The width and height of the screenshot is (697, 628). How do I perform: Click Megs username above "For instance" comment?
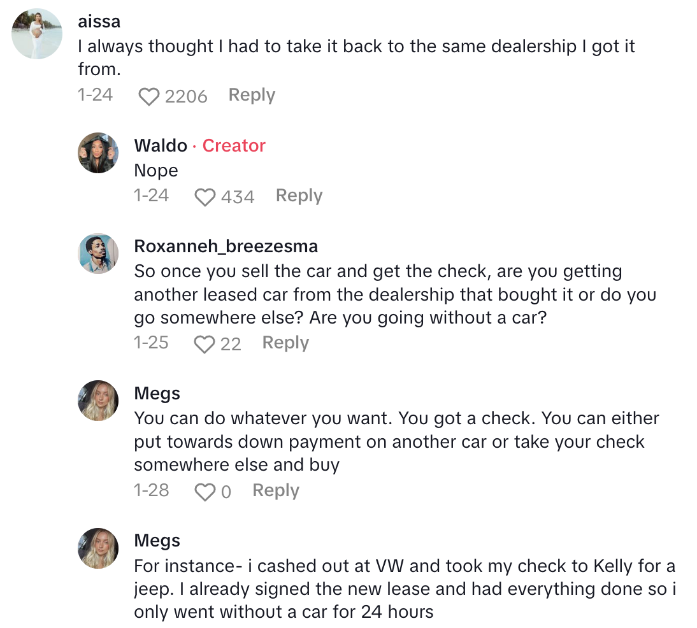[157, 541]
